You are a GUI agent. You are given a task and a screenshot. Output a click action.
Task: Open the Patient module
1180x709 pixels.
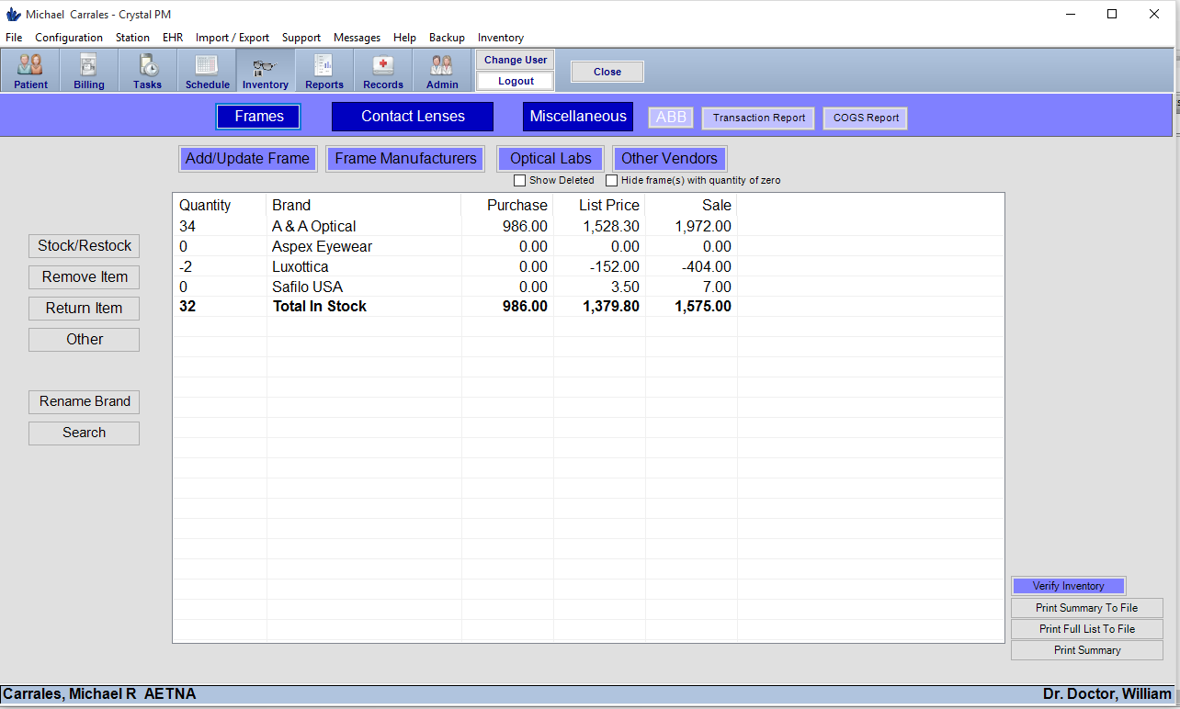(30, 70)
